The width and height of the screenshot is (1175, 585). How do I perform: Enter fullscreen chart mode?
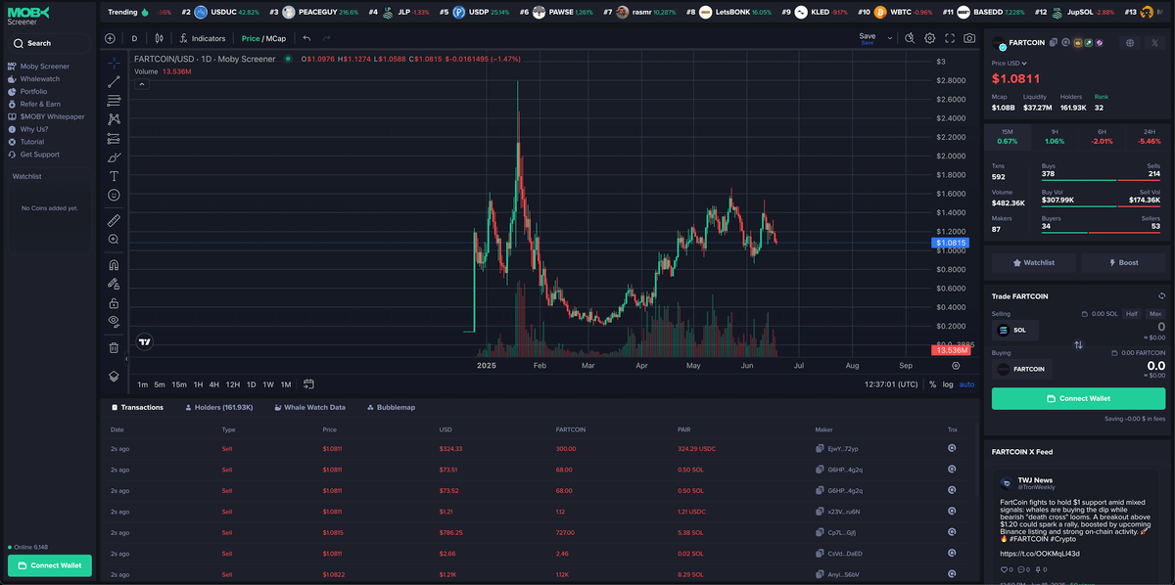pyautogui.click(x=950, y=38)
